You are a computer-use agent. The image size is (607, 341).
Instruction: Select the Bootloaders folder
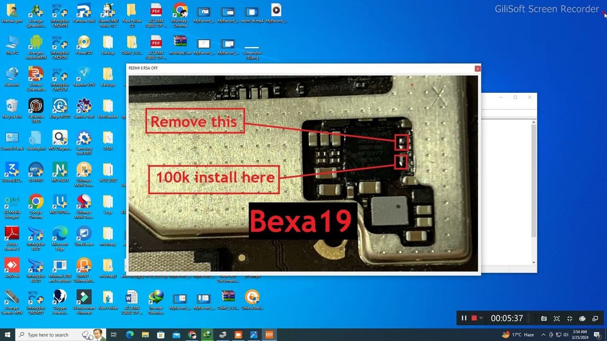(108, 109)
